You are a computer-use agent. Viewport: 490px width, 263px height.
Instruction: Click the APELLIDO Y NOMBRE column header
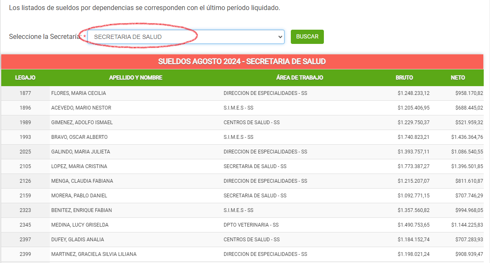136,78
